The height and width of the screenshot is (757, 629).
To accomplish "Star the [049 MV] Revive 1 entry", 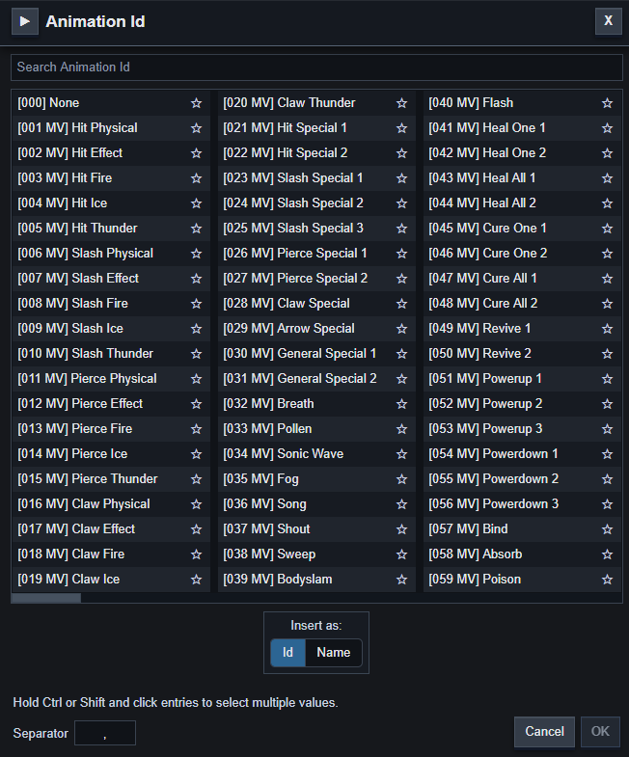I will [x=607, y=329].
